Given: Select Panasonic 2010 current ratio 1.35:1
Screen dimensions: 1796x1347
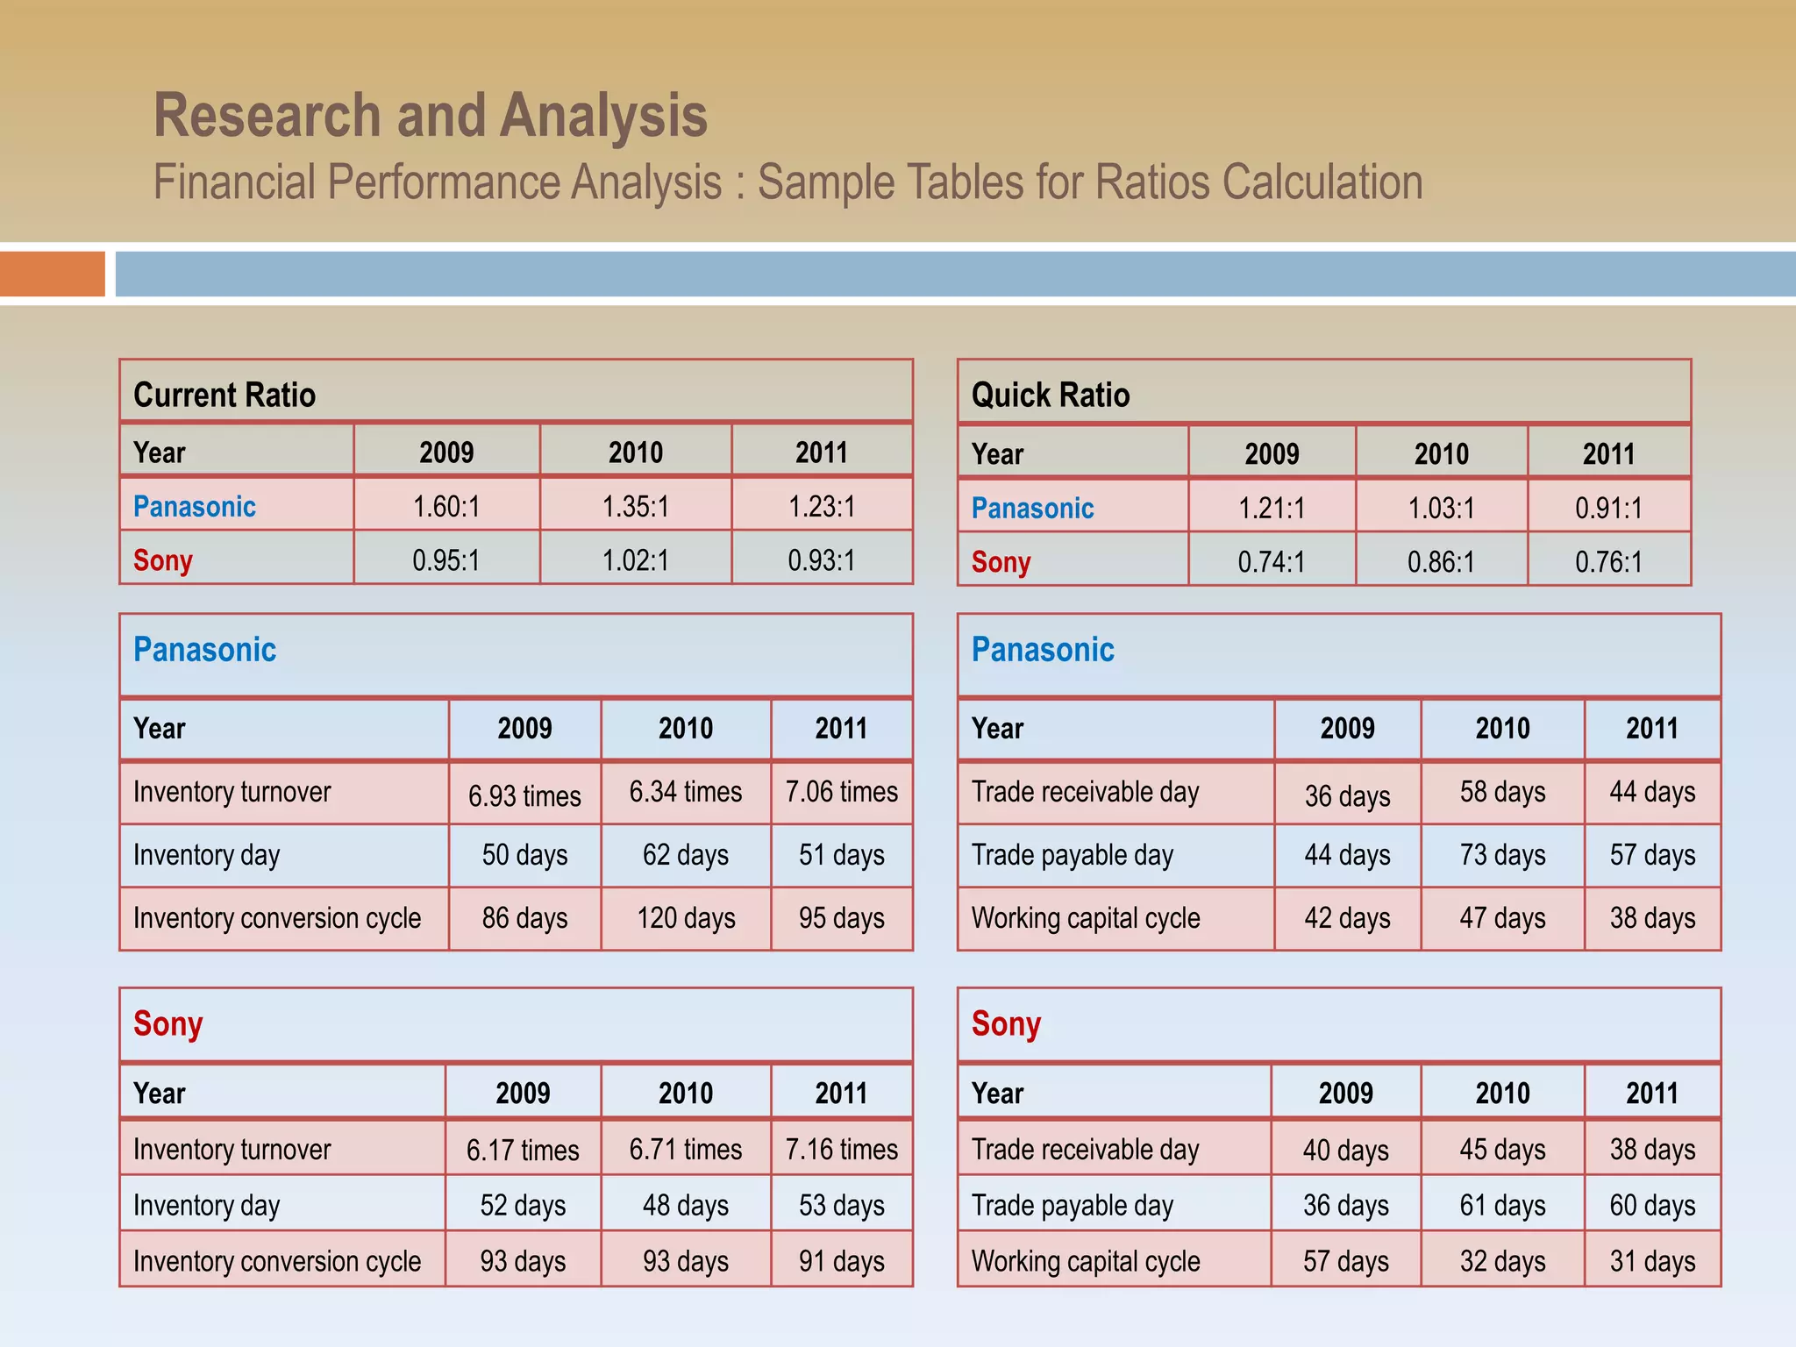Looking at the screenshot, I should (x=636, y=506).
